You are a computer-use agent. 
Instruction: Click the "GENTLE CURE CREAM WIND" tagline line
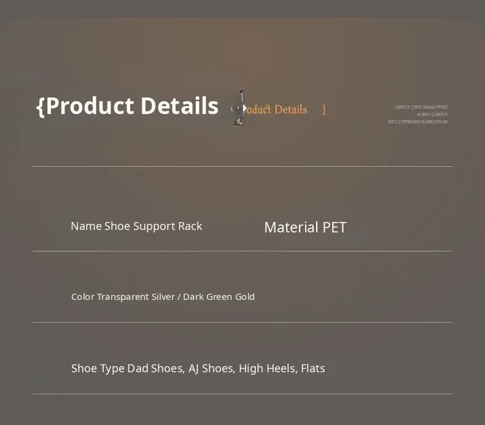[421, 107]
